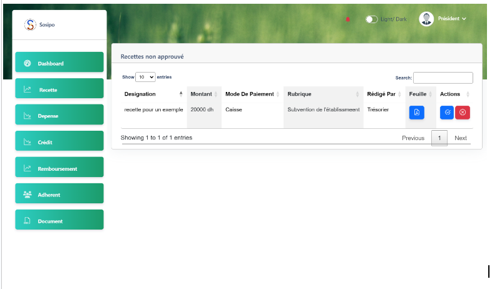Click the Recette chart icon

[28, 89]
